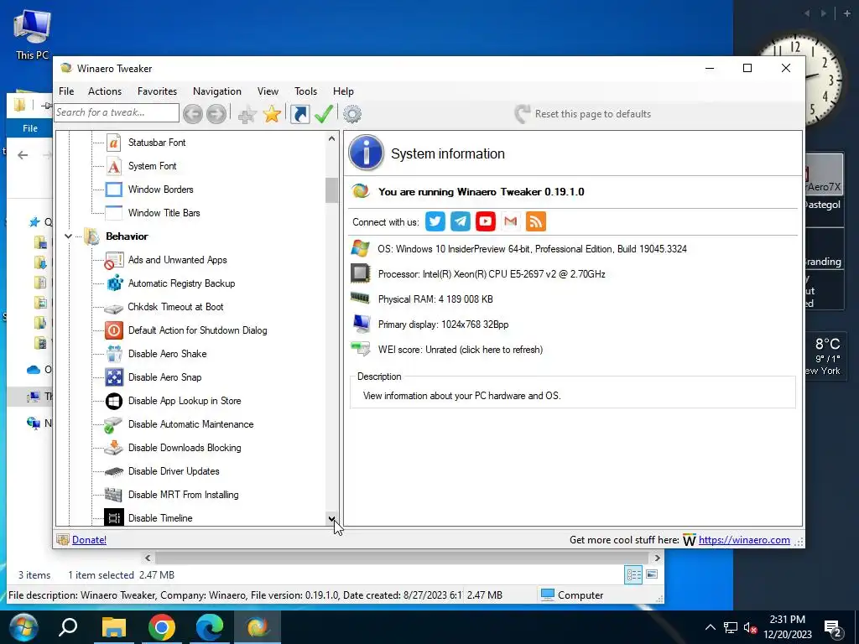
Task: Open settings via gear toolbar icon
Action: (x=352, y=114)
